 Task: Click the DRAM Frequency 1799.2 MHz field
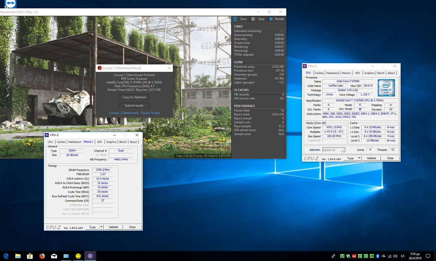103,170
